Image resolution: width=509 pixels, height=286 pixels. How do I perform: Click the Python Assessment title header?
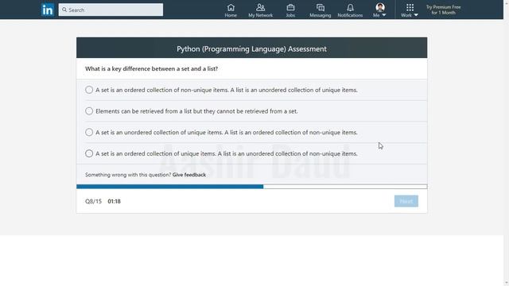251,48
